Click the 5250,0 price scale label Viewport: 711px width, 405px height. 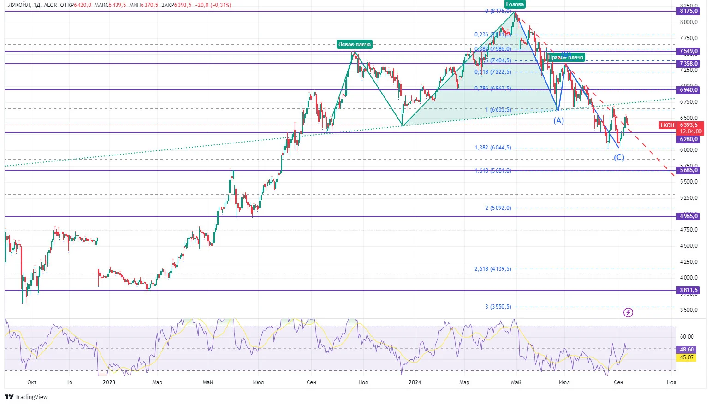(x=688, y=198)
